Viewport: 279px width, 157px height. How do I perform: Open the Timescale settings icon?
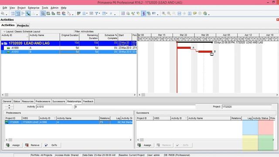tap(91, 14)
